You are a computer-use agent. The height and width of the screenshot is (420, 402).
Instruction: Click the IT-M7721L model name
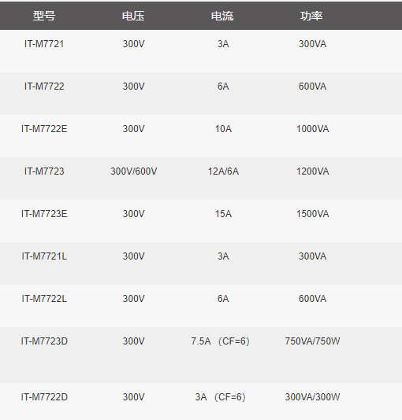tap(44, 256)
